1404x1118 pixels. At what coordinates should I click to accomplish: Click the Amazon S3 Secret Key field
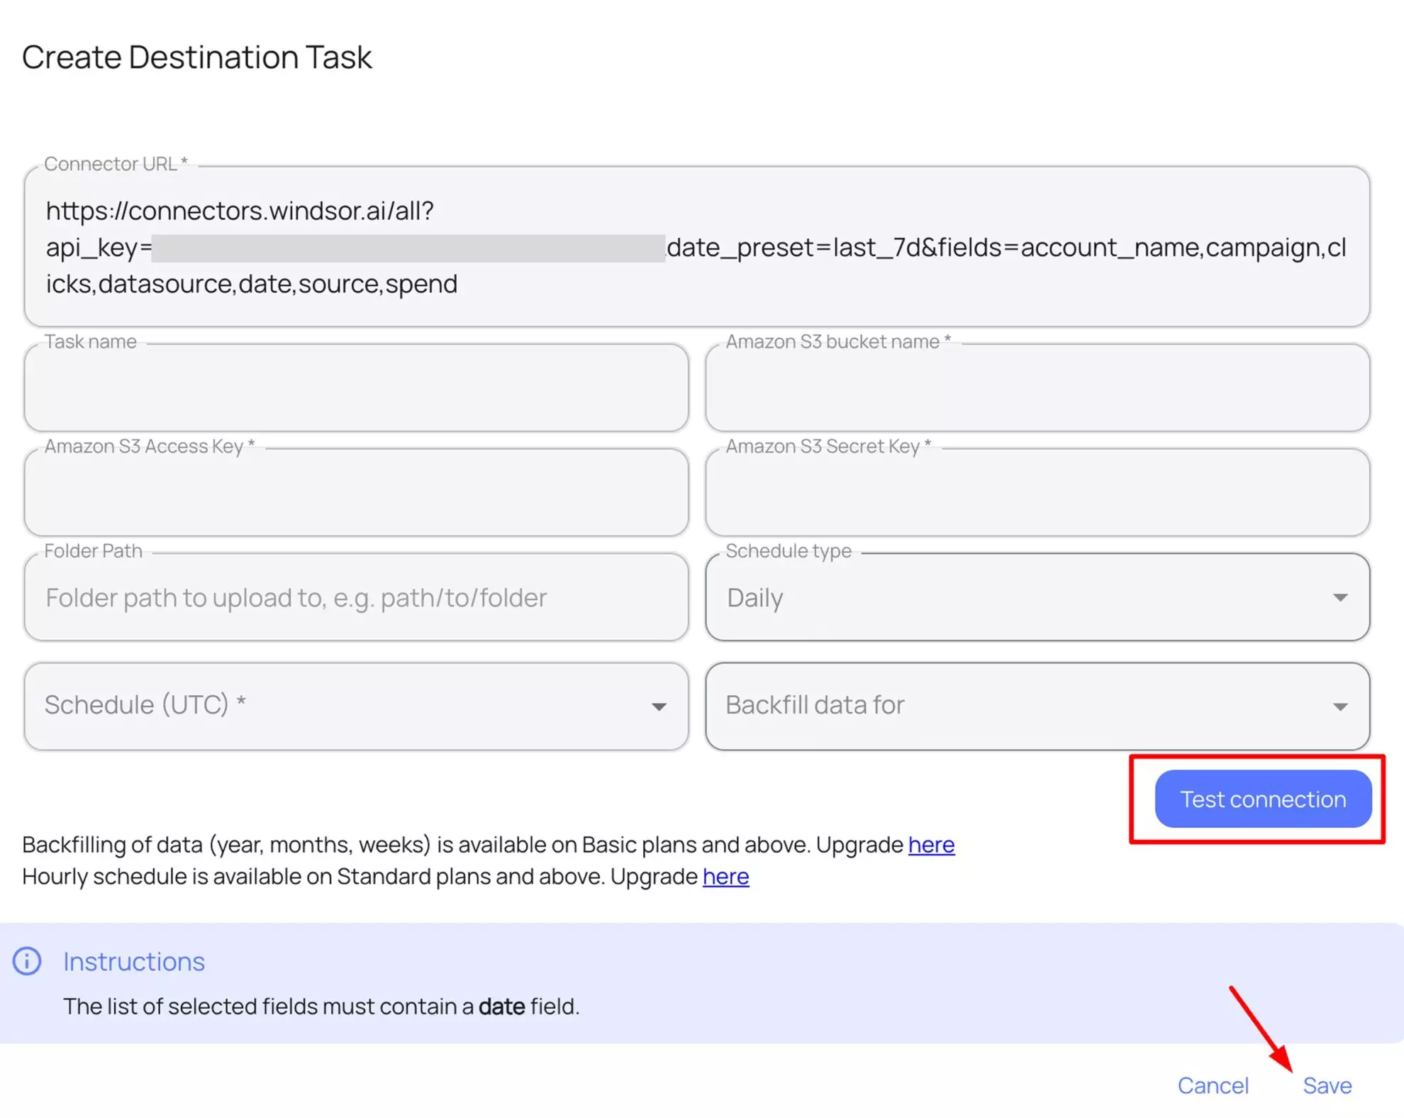tap(1037, 492)
